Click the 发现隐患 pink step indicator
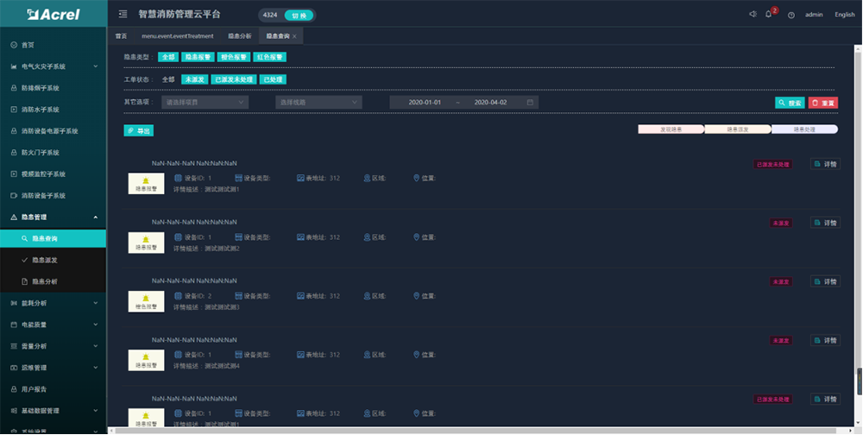863x435 pixels. click(x=670, y=129)
